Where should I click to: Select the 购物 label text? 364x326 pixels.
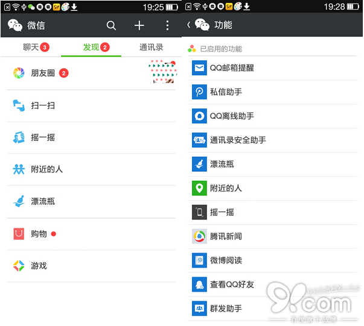point(39,234)
